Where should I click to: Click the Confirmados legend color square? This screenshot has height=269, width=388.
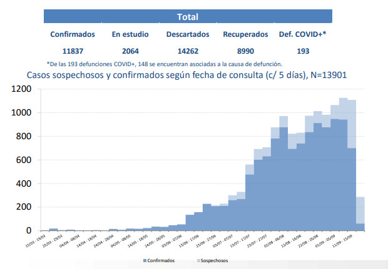tap(145, 260)
